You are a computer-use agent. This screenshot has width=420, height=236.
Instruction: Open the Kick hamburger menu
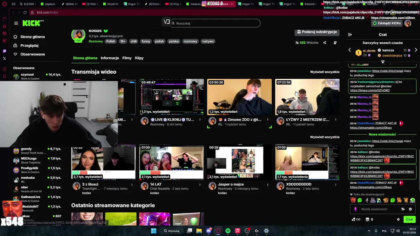coord(16,23)
